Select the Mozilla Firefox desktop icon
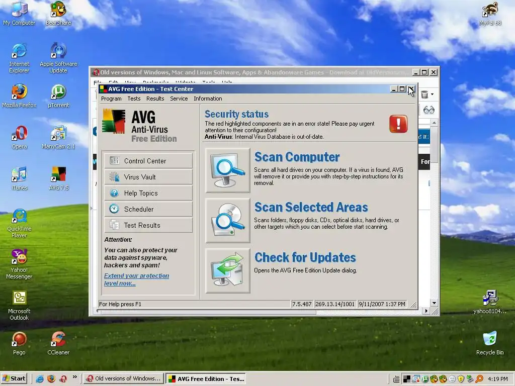 [19, 96]
